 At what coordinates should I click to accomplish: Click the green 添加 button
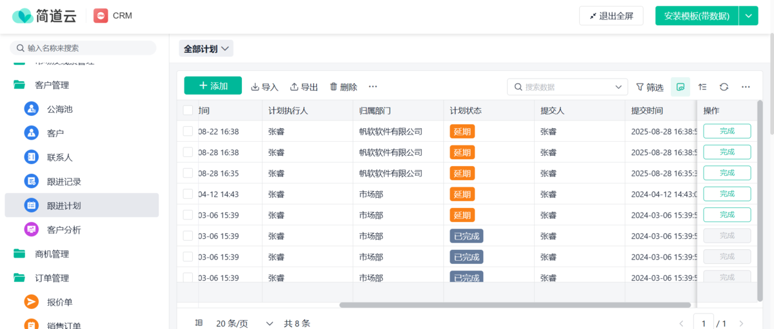click(213, 86)
